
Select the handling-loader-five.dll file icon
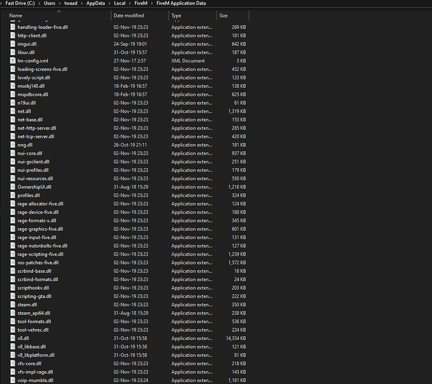coord(12,27)
